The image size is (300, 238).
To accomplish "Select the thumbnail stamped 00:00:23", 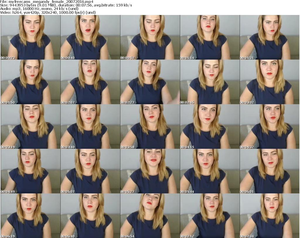I will (30, 37).
